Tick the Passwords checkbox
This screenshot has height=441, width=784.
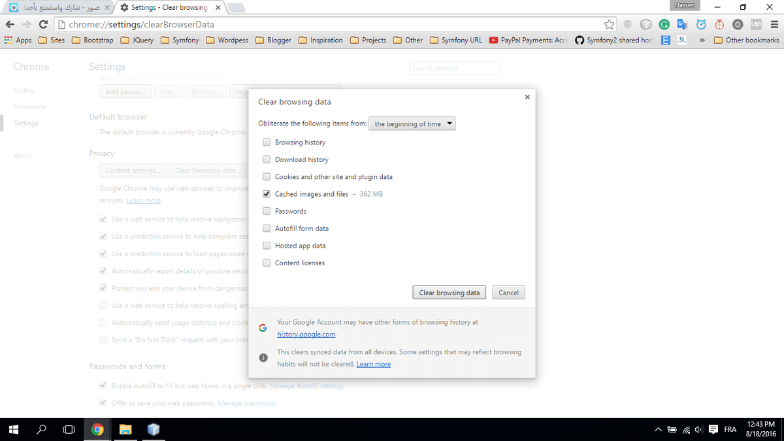click(267, 211)
